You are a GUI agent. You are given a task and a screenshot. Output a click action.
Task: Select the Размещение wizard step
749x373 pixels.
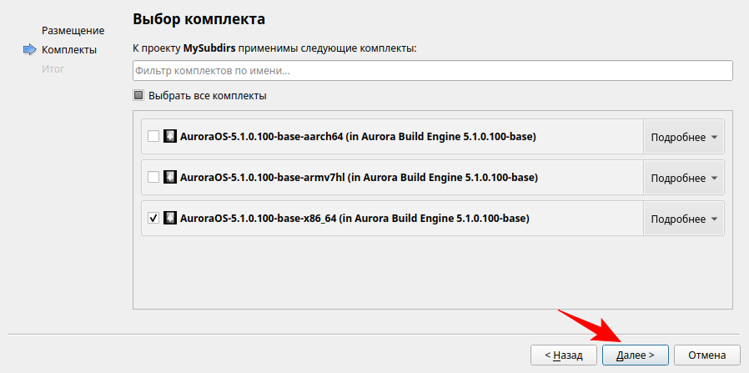click(73, 31)
